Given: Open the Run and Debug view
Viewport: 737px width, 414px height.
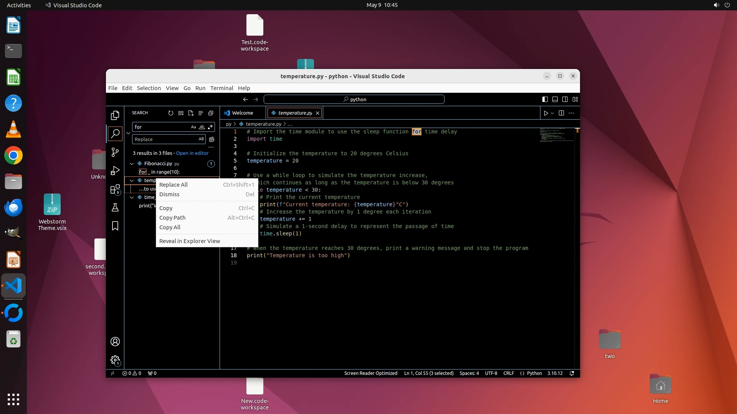Looking at the screenshot, I should [115, 171].
